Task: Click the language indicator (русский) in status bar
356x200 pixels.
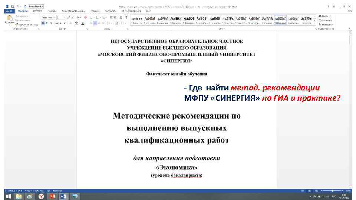Action: pyautogui.click(x=57, y=191)
